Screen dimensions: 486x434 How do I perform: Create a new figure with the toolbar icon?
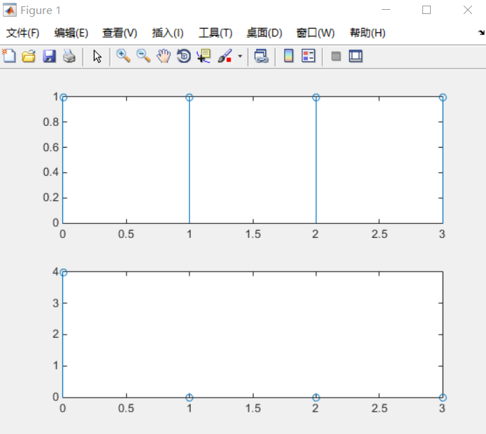pyautogui.click(x=9, y=56)
